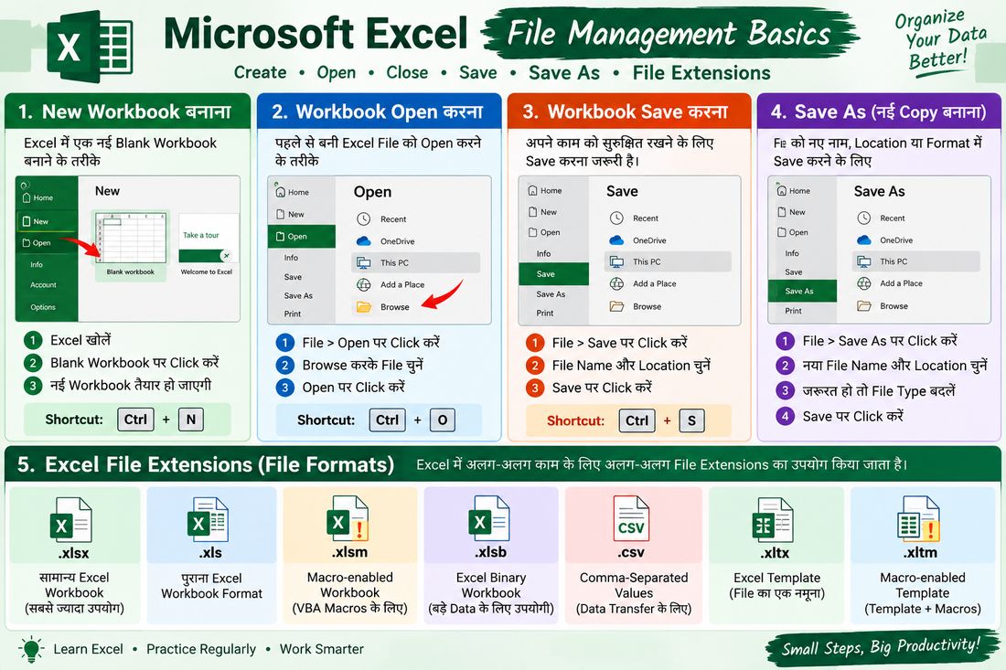Image resolution: width=1006 pixels, height=670 pixels.
Task: Click the This PC icon in Save screen
Action: [x=616, y=261]
